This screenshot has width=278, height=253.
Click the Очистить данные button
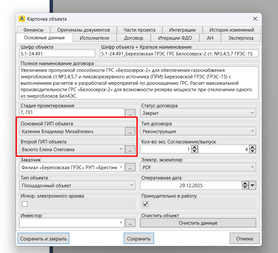[198, 223]
